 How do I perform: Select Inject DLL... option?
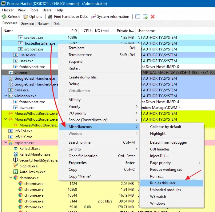171,156
